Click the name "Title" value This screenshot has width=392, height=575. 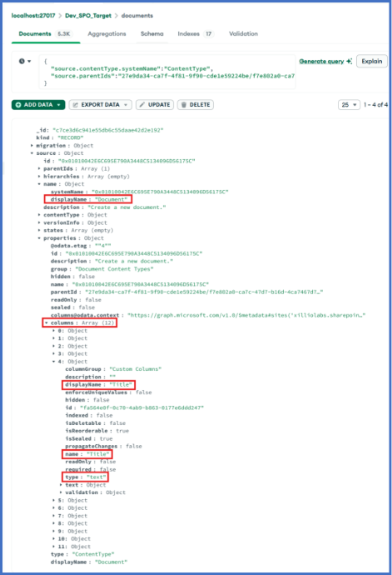click(98, 454)
